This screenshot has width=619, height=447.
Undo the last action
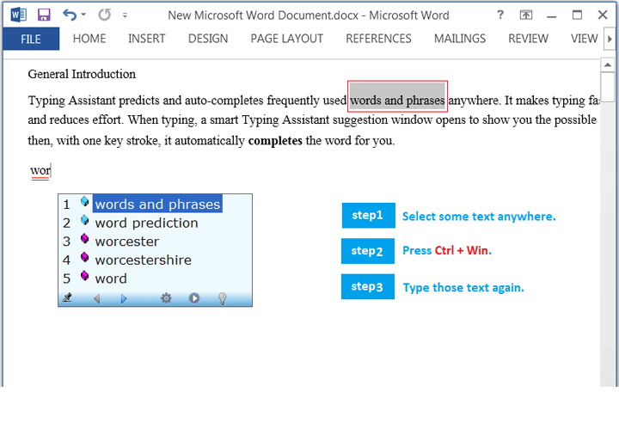pos(70,15)
